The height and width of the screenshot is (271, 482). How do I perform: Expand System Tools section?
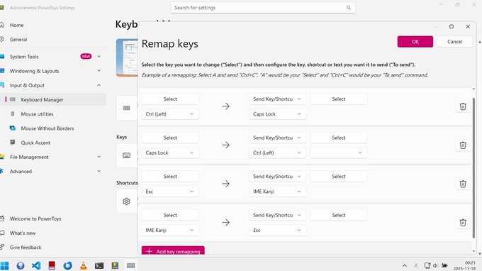click(x=99, y=56)
